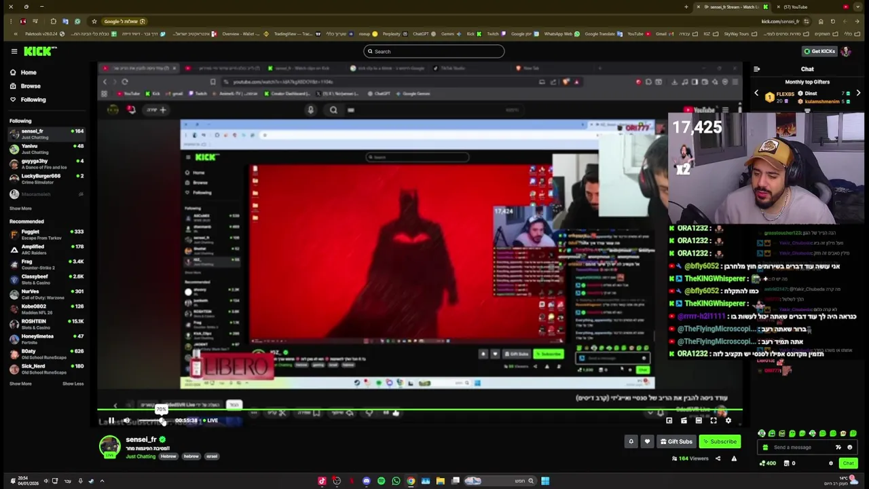Open the recommended channel Amplified

coord(46,249)
